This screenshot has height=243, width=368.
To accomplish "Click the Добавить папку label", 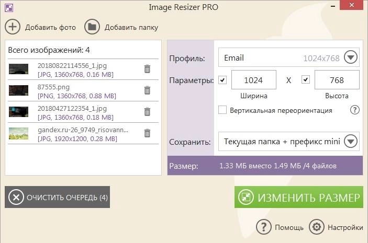I will 131,27.
